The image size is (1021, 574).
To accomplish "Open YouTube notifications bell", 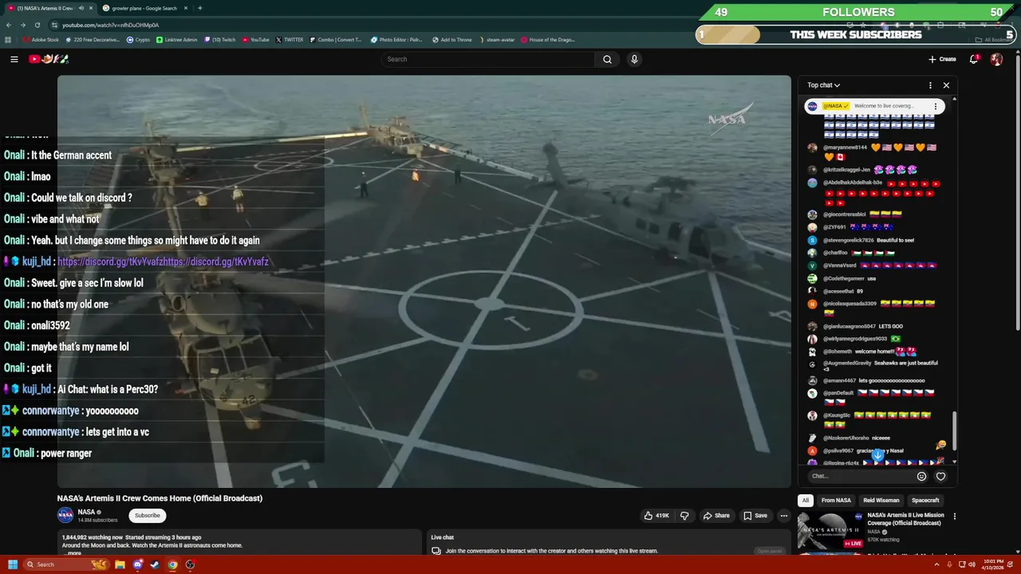I will (x=974, y=59).
